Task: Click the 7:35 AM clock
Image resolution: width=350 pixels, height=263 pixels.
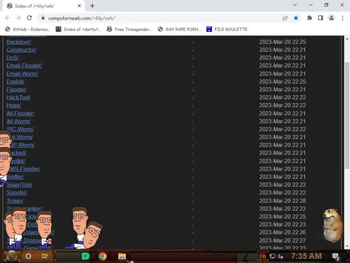Action: (x=307, y=256)
